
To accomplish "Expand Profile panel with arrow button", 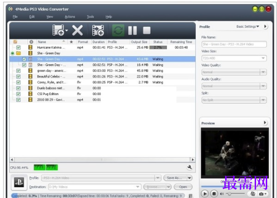I will (x=265, y=26).
